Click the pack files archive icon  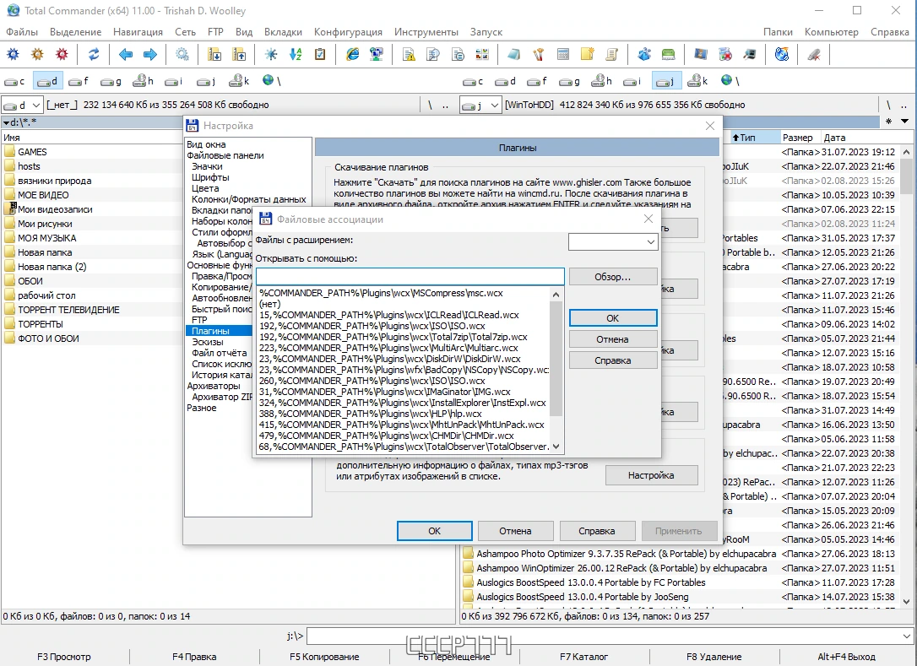[x=214, y=54]
